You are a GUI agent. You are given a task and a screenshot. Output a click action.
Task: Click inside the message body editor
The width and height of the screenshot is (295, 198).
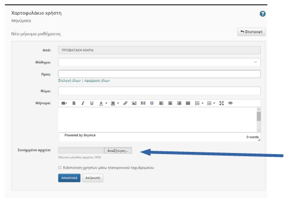[157, 120]
